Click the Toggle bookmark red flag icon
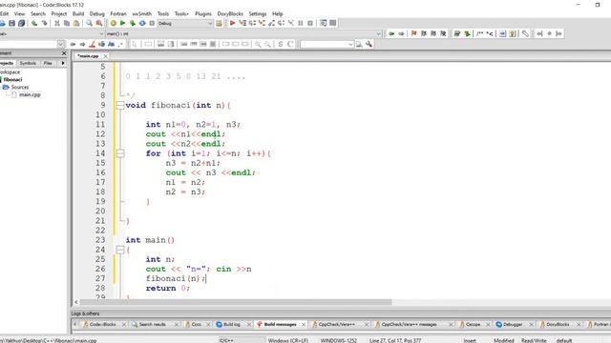Viewport: 611px width, 343px height. pos(413,34)
